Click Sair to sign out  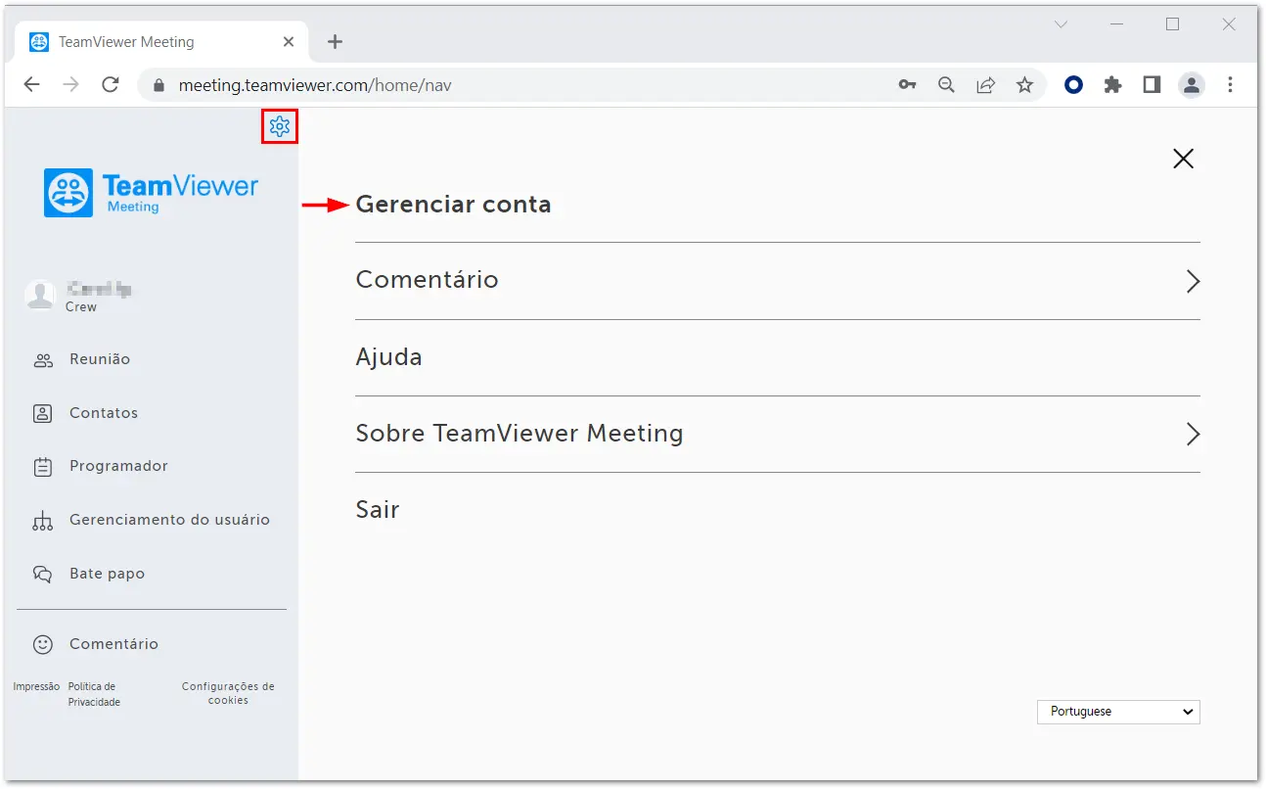tap(378, 510)
